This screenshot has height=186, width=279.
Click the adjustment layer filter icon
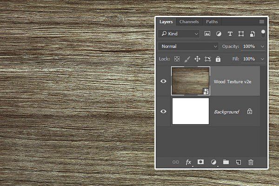(219, 34)
